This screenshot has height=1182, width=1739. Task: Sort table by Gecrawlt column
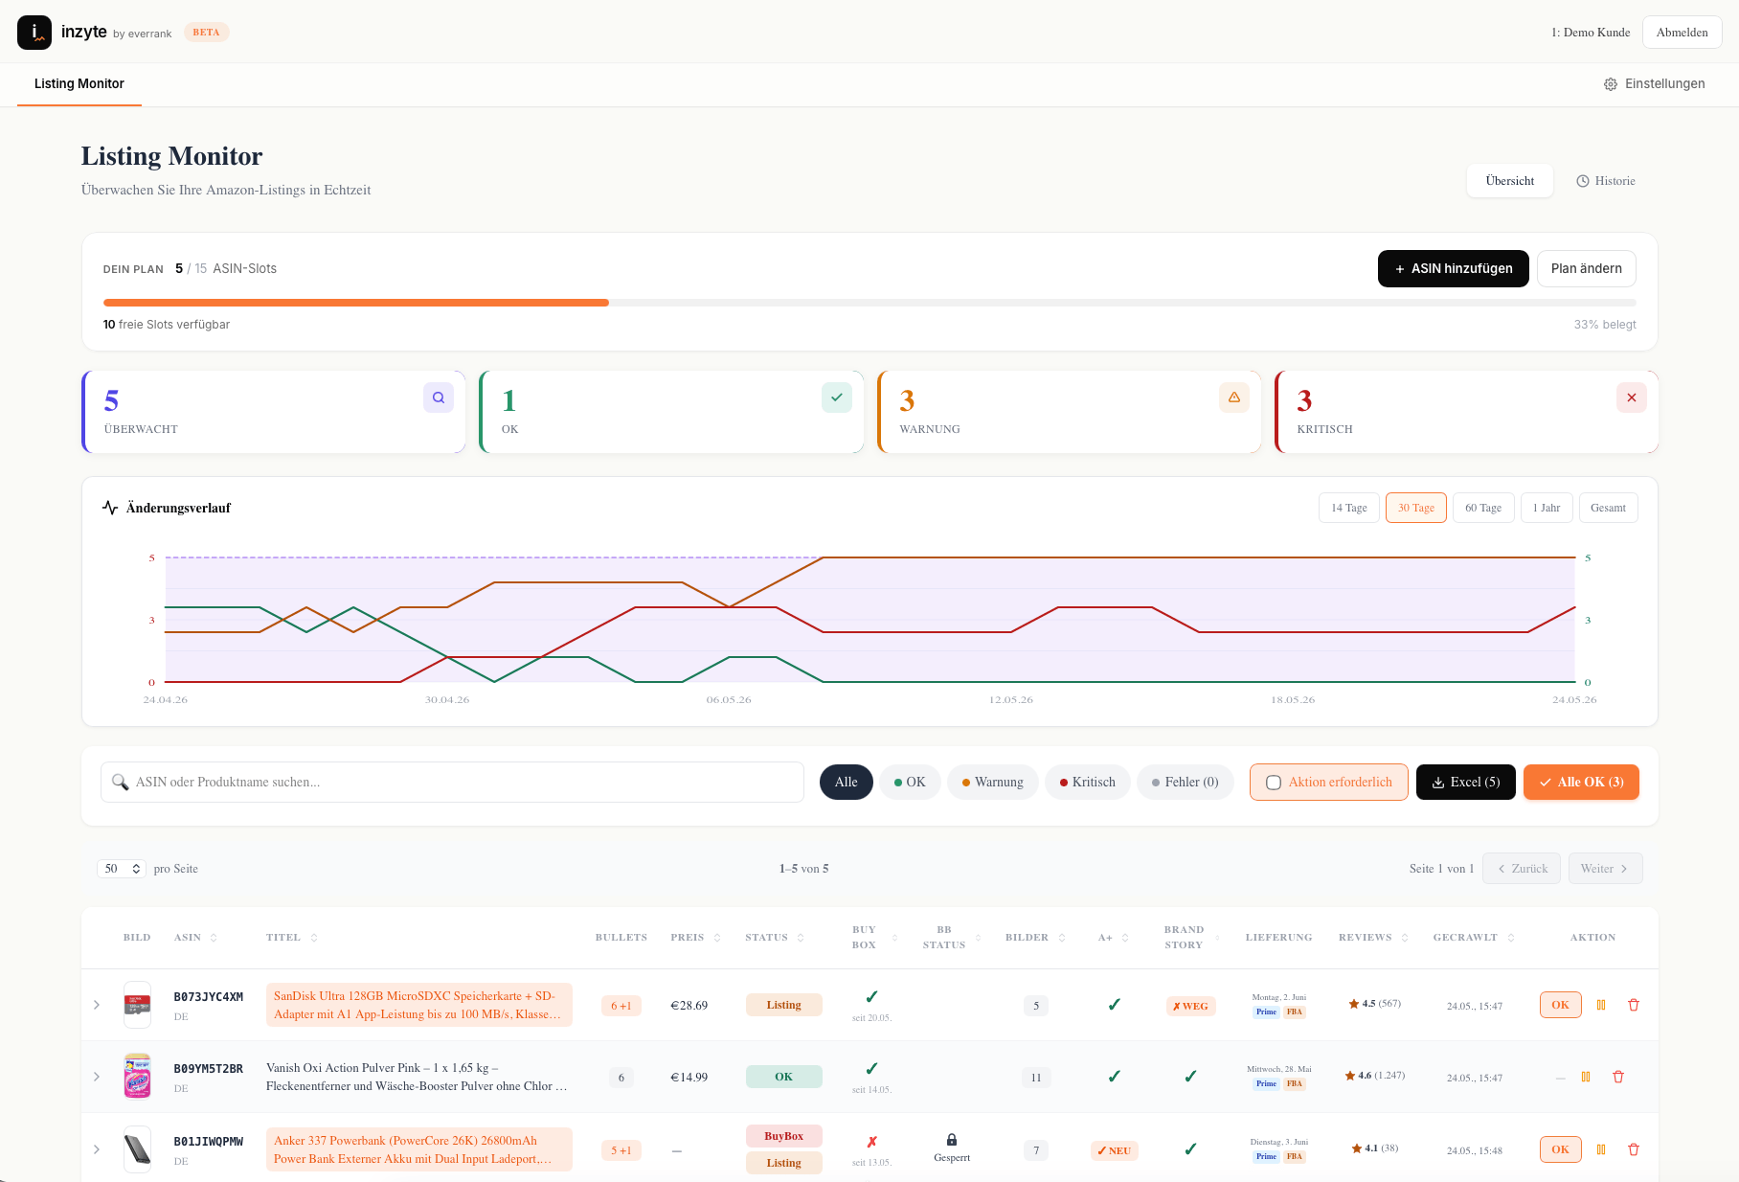[x=1474, y=938]
